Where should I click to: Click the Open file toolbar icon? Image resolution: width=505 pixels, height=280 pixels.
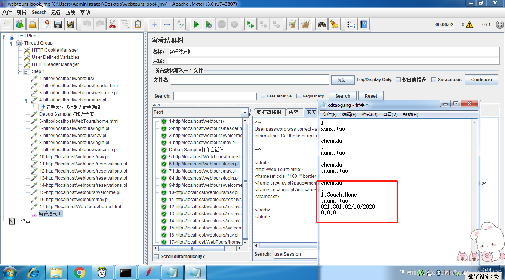click(33, 25)
